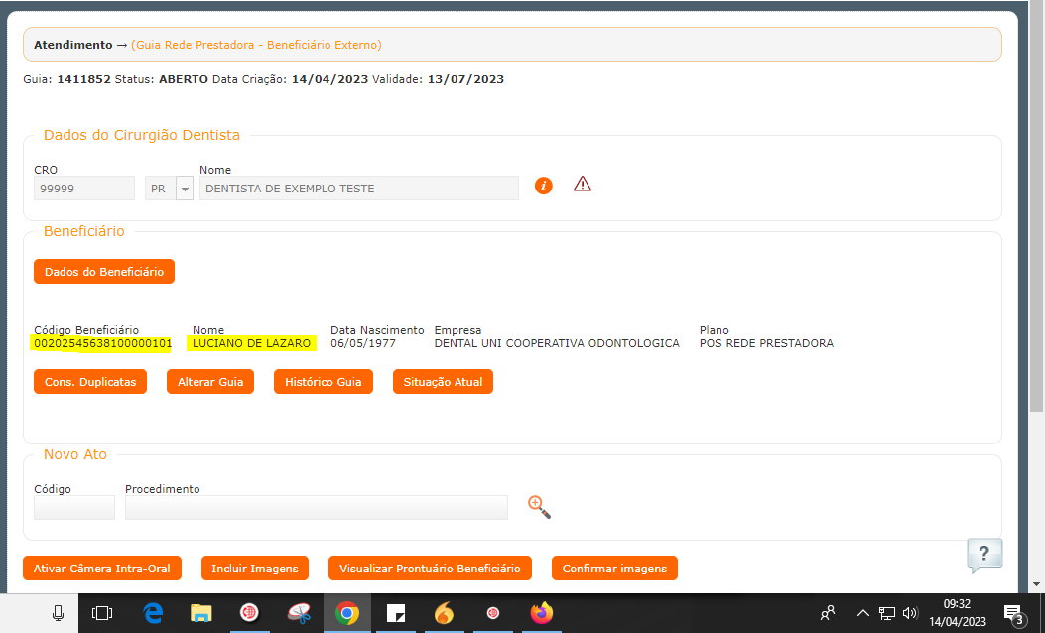This screenshot has width=1045, height=633.
Task: Open the Snipping tool app in taskbar
Action: pyautogui.click(x=299, y=613)
